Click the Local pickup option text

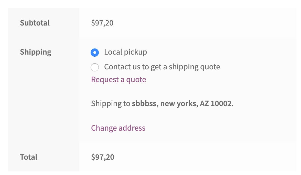tap(125, 52)
